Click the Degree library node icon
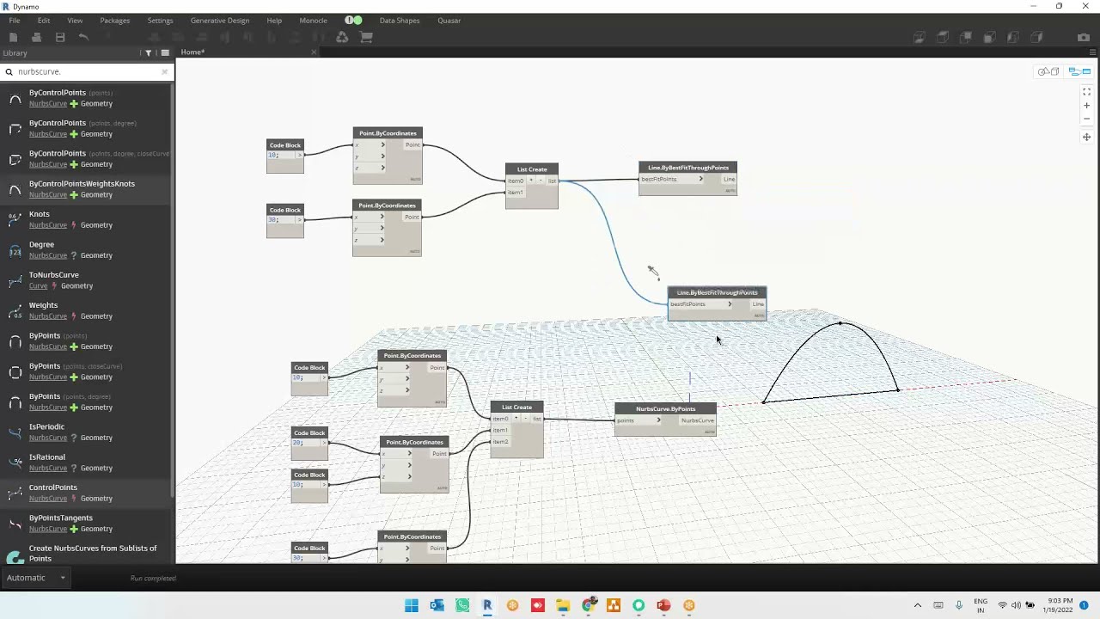Image resolution: width=1100 pixels, height=619 pixels. [x=15, y=250]
